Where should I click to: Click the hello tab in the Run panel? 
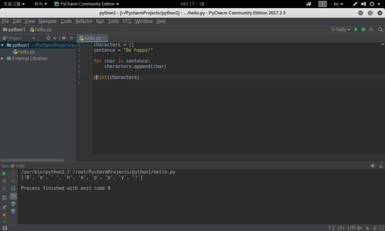coord(17,166)
